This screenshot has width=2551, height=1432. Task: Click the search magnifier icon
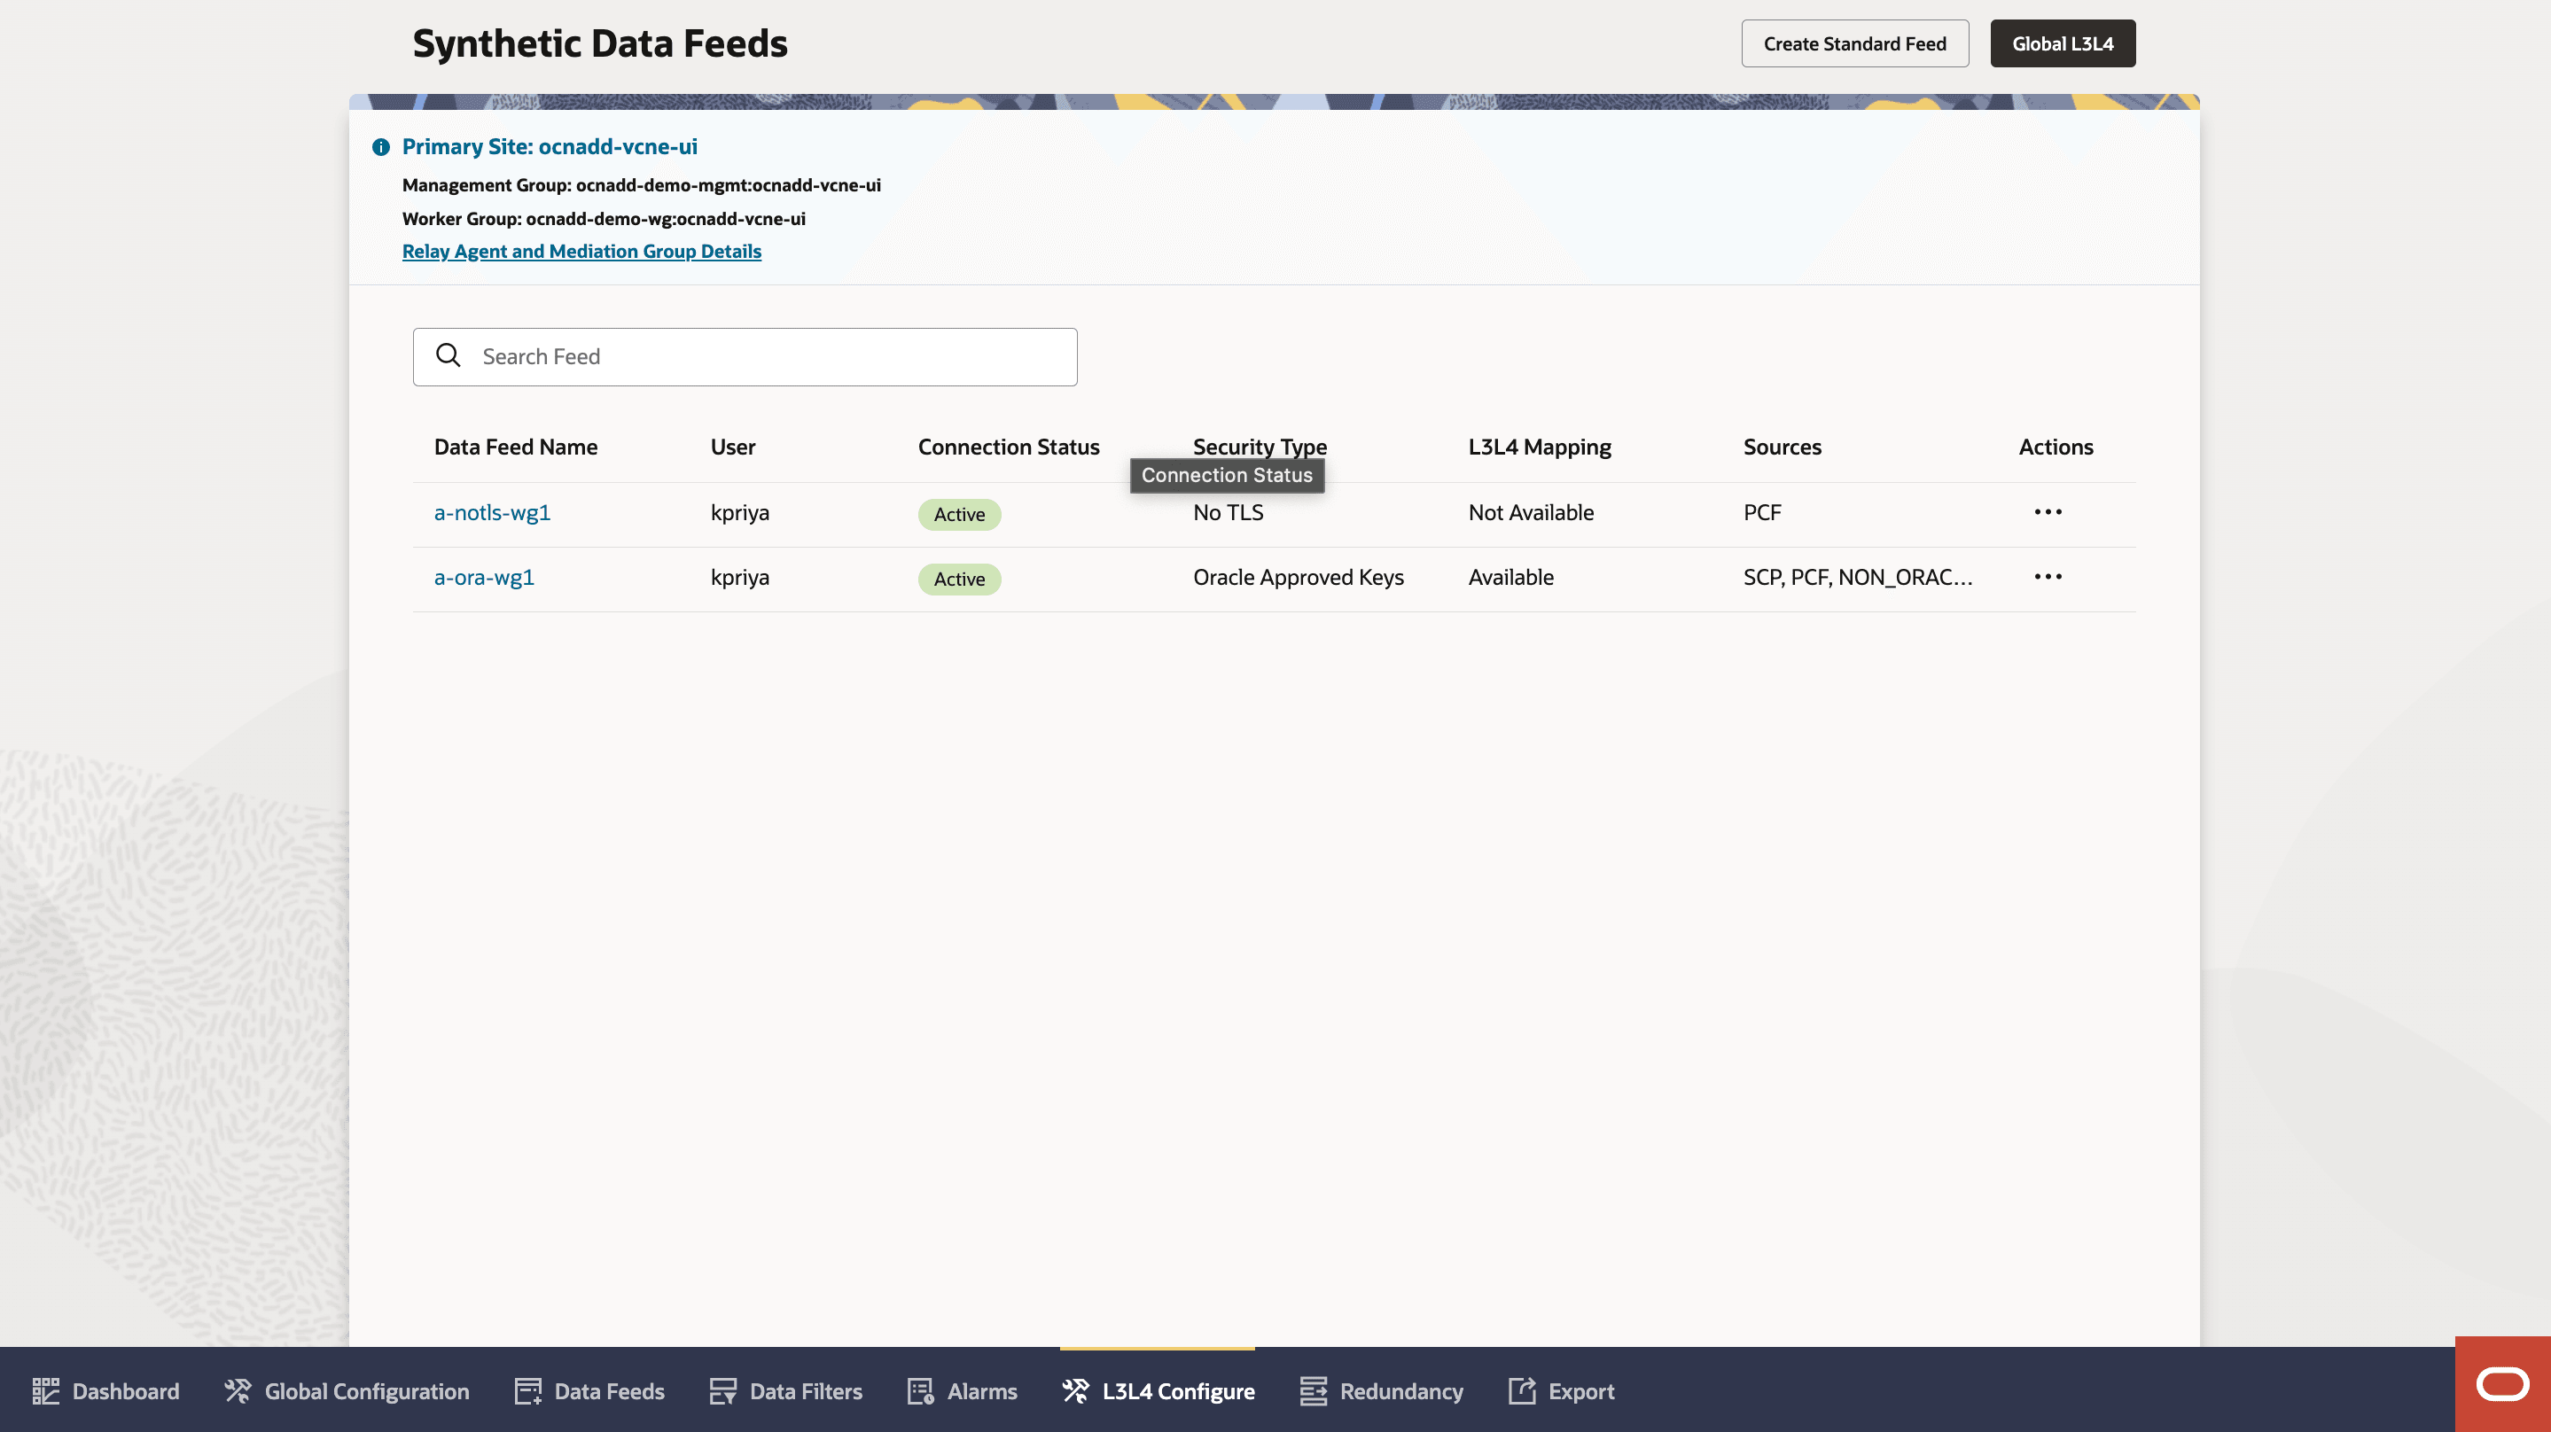click(x=449, y=355)
